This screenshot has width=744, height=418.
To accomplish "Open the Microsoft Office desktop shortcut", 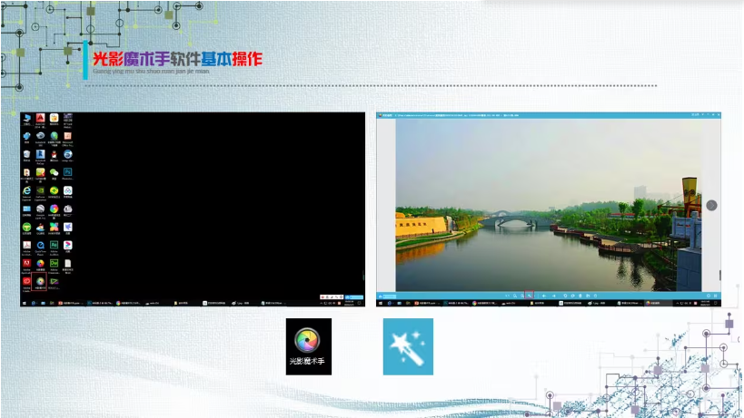I will click(x=68, y=137).
